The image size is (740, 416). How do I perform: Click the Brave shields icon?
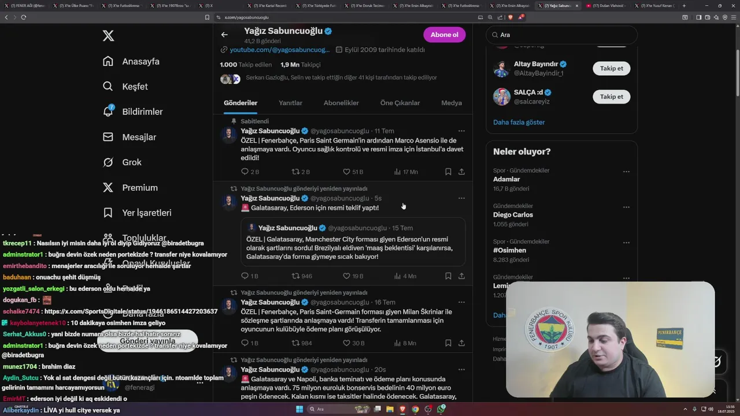coord(510,17)
